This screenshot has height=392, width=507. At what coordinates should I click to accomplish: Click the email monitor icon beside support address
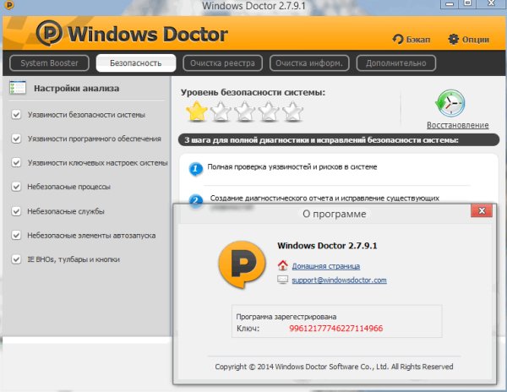tap(282, 280)
